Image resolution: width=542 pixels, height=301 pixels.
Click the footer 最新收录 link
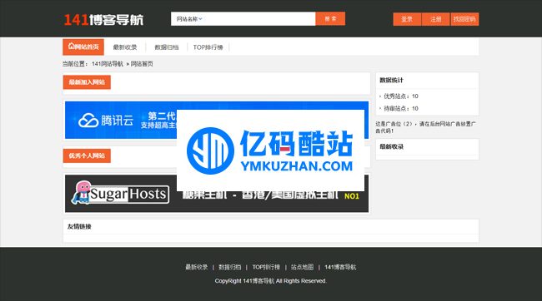pyautogui.click(x=196, y=267)
